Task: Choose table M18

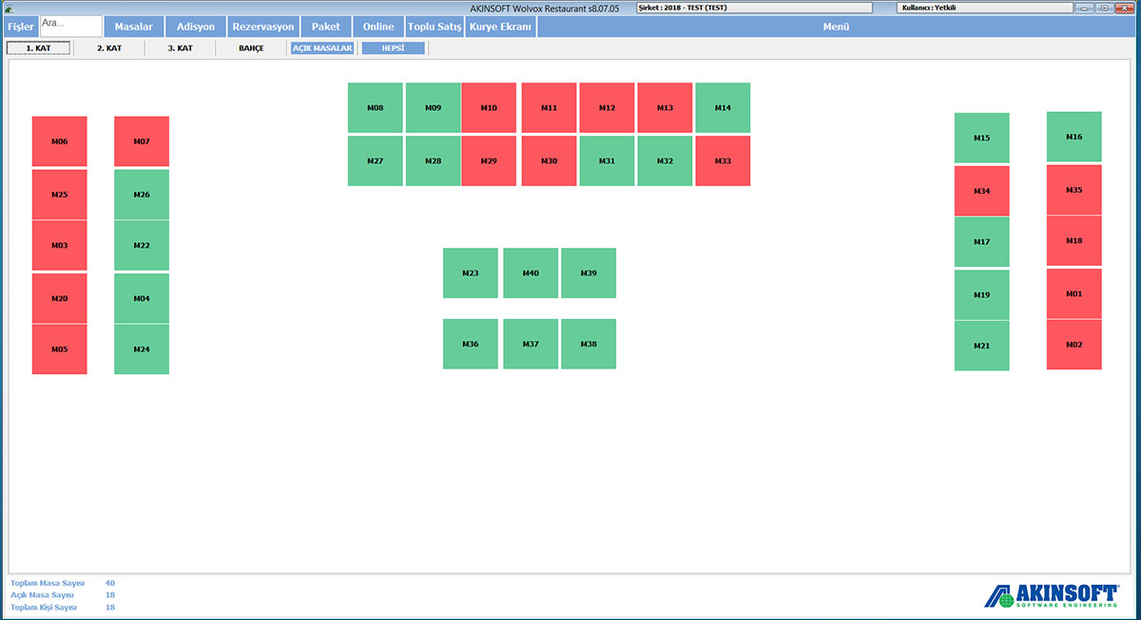Action: tap(1074, 241)
